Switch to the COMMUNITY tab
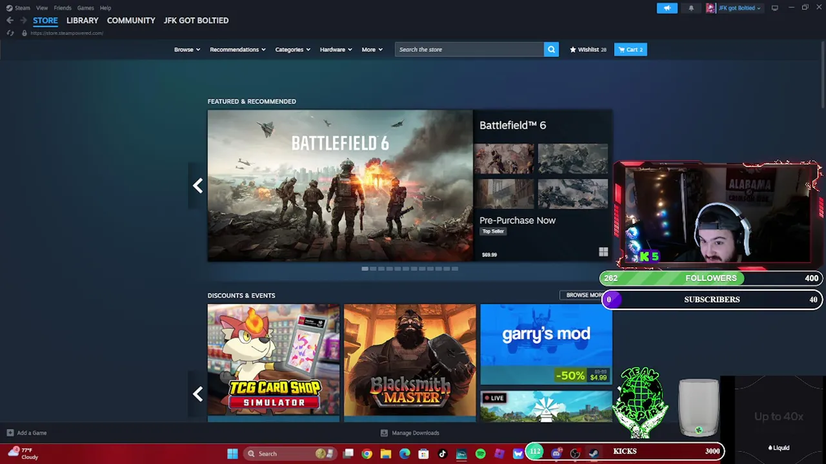Viewport: 826px width, 464px height. tap(131, 21)
